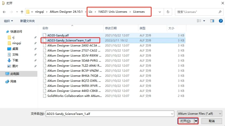Change view layout icon
The image size is (225, 126).
click(199, 21)
